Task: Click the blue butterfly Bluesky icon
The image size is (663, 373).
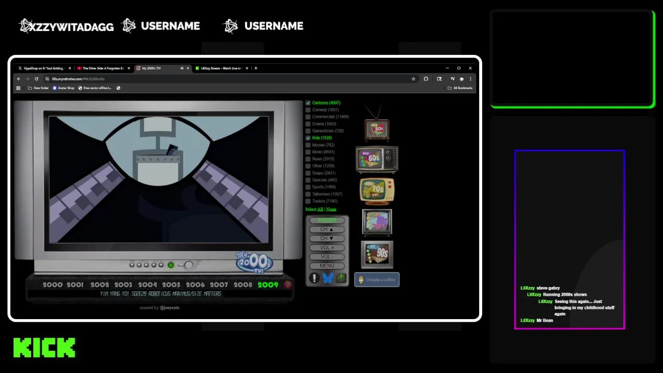Action: (x=327, y=278)
